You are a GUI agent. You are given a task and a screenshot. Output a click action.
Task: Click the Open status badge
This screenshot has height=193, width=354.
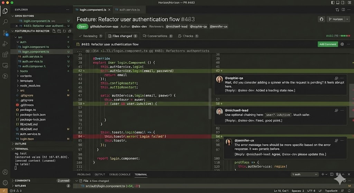(82, 27)
